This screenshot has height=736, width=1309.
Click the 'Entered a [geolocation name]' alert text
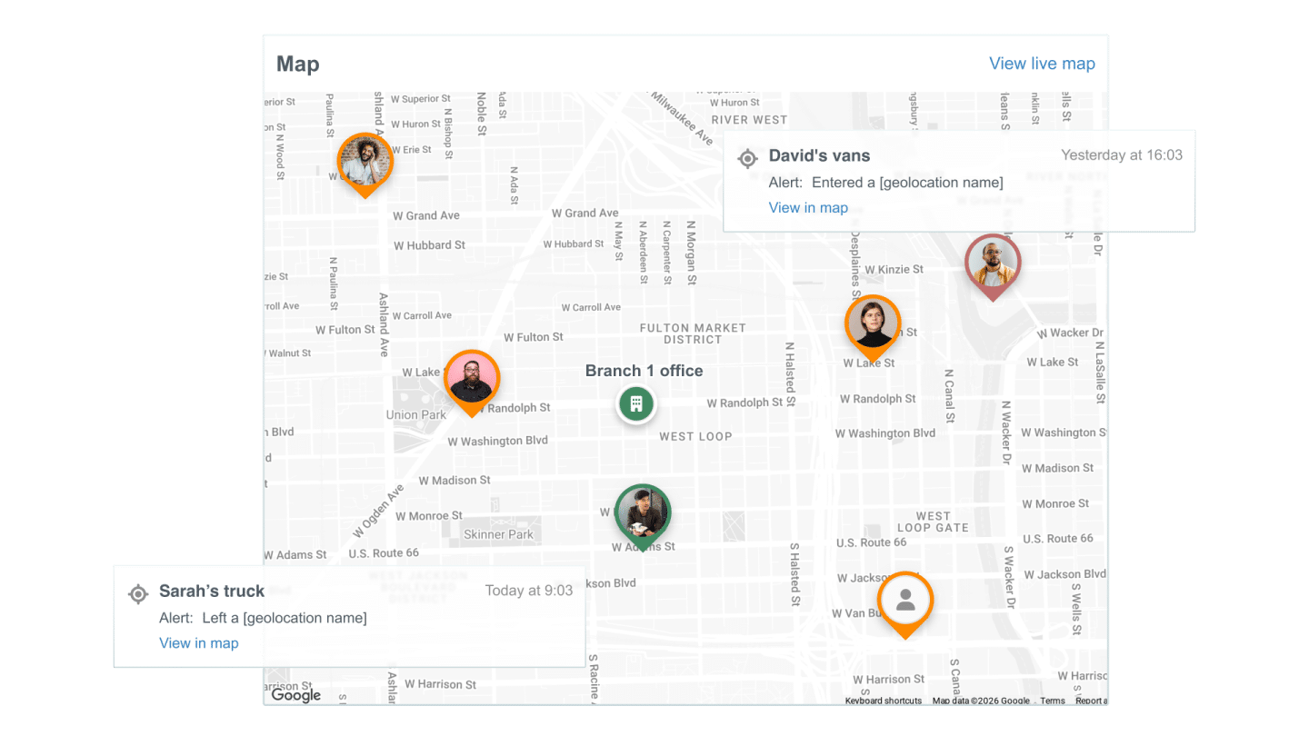[907, 183]
